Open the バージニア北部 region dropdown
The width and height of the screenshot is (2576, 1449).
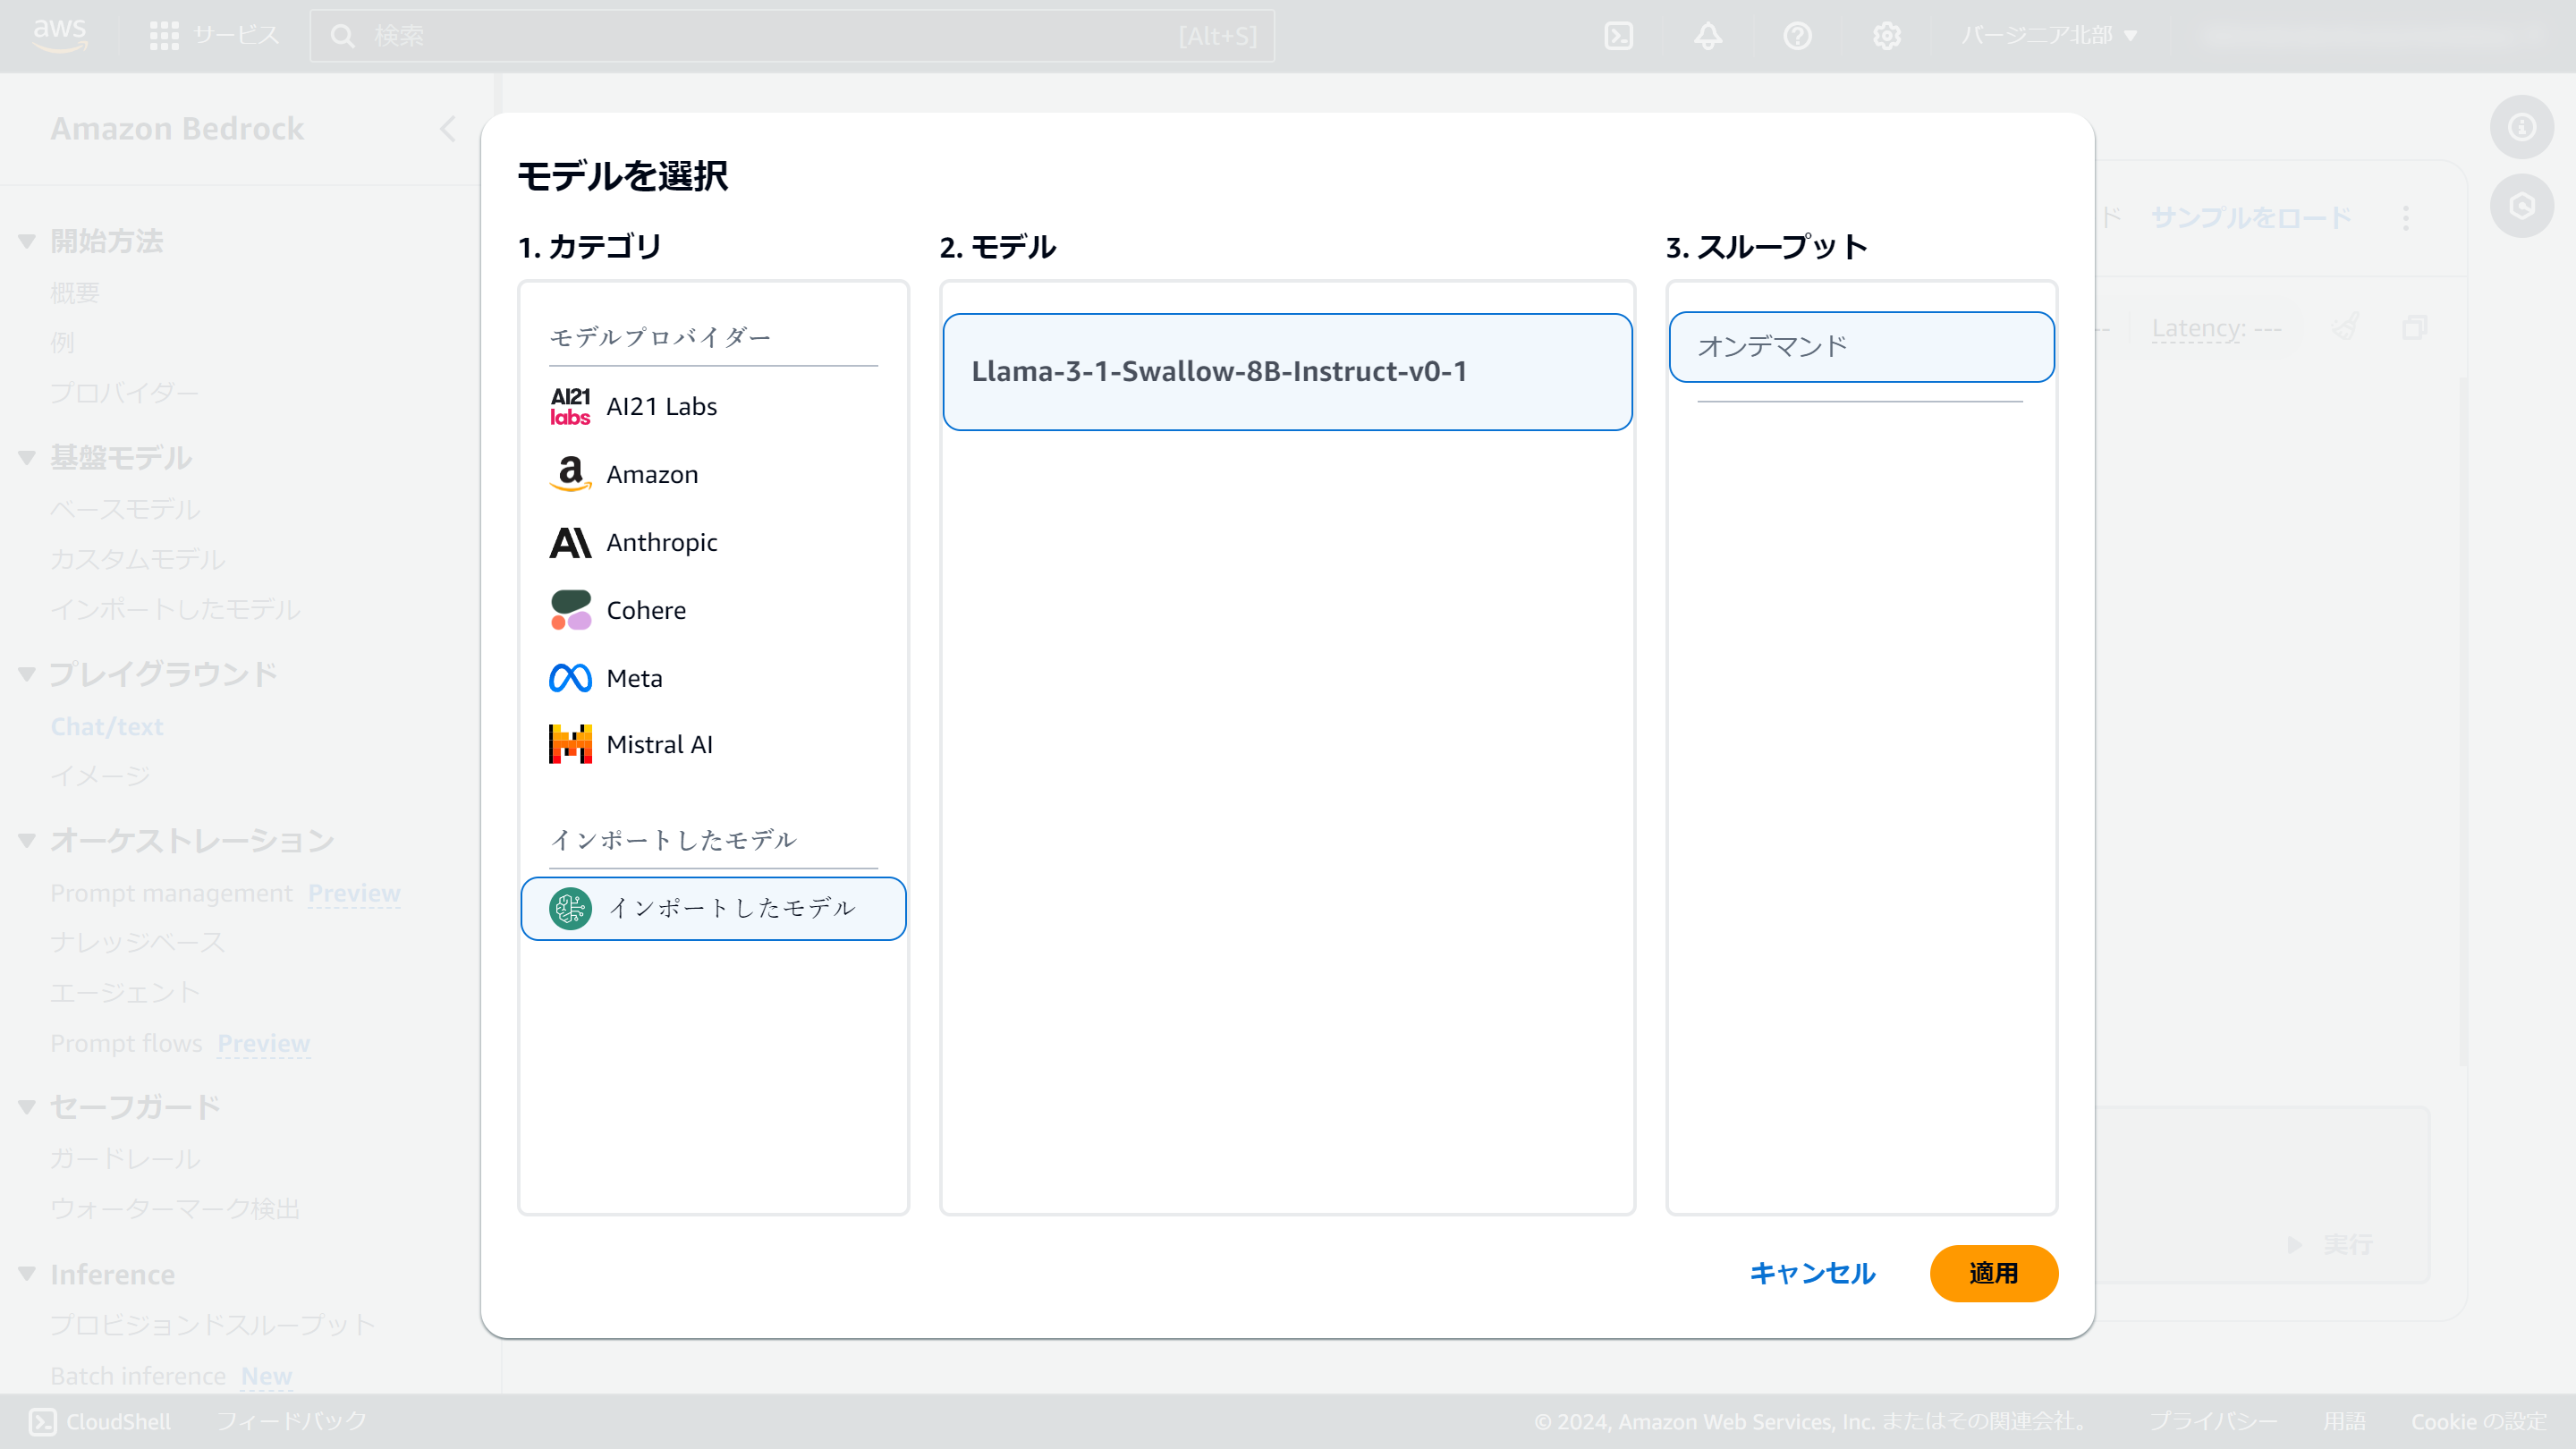click(x=2051, y=36)
